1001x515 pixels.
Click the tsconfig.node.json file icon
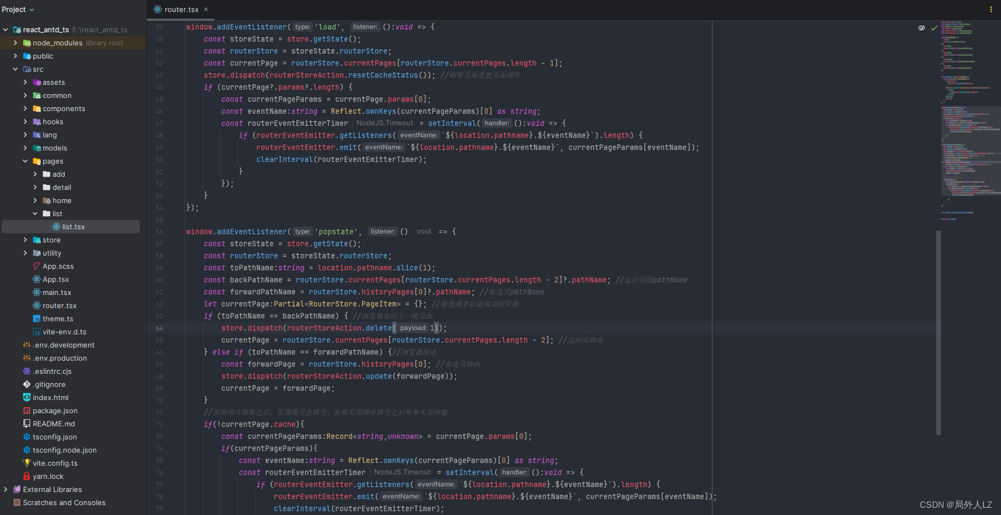coord(27,450)
